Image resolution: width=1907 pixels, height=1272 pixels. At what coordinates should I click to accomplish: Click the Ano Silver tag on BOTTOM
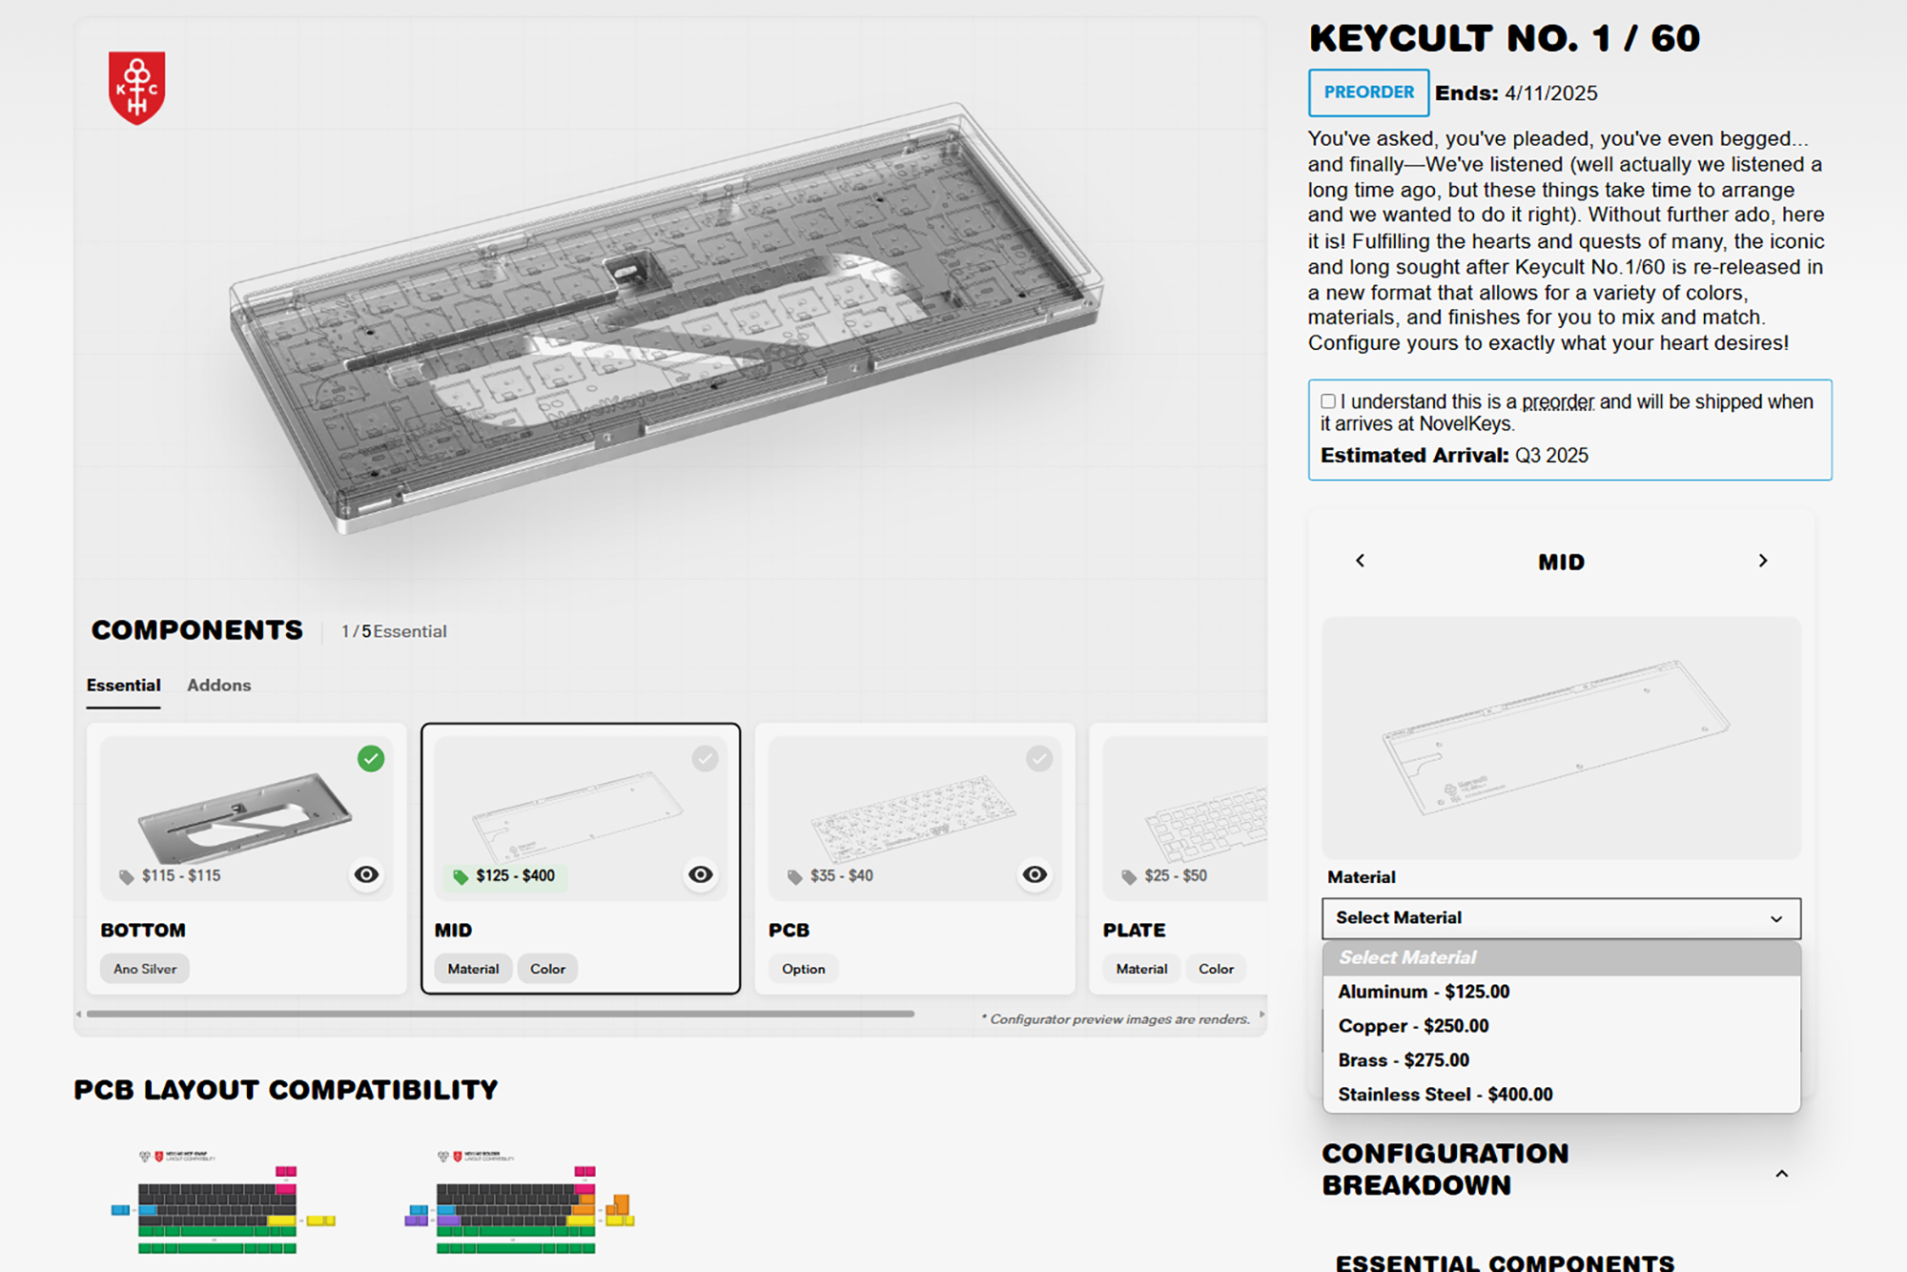(x=145, y=969)
